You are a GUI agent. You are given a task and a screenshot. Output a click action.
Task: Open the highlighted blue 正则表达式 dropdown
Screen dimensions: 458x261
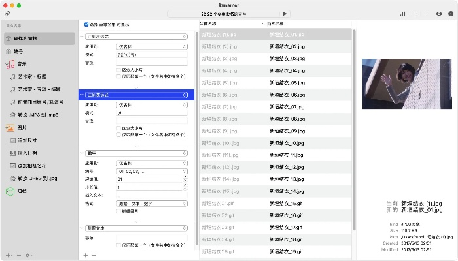click(x=136, y=95)
